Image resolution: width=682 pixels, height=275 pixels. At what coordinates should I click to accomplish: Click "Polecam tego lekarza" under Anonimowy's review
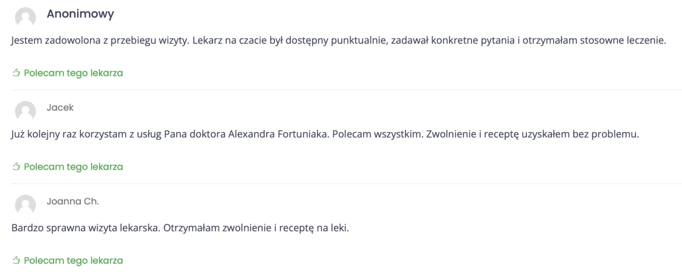point(73,73)
